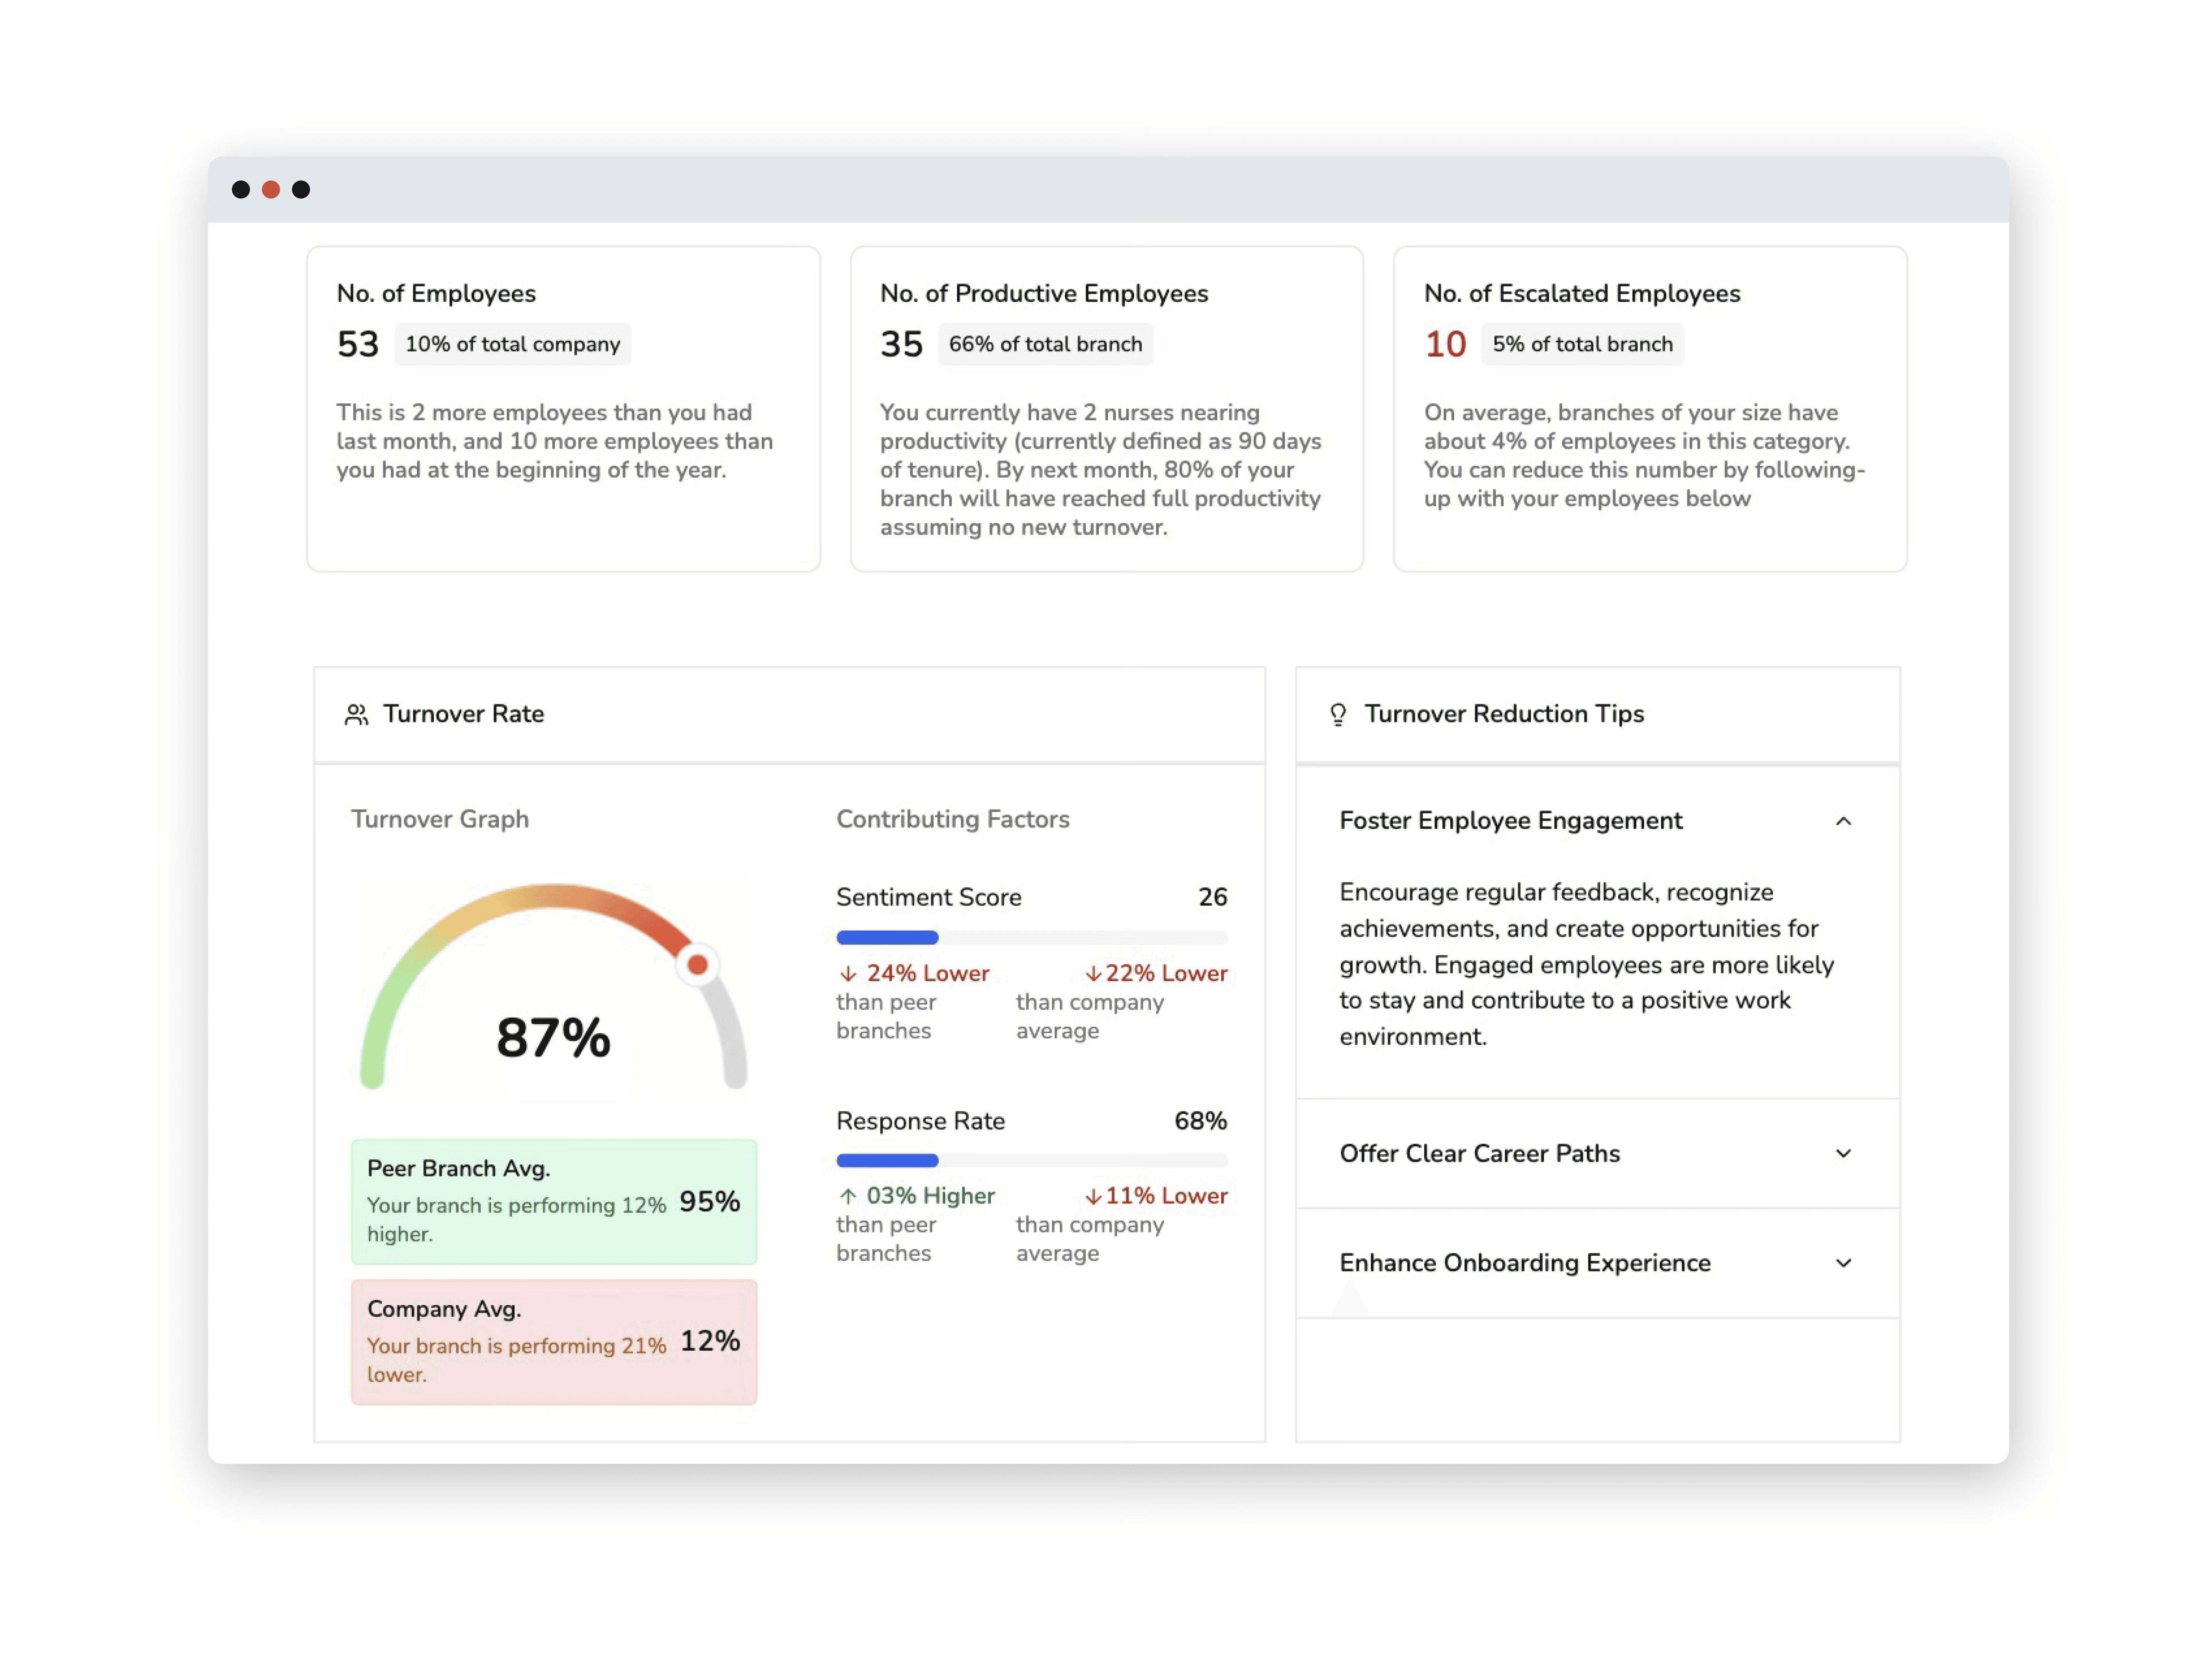Collapse the Foster Employee Engagement tip
Screen dimensions: 2212x1671
pos(1843,821)
